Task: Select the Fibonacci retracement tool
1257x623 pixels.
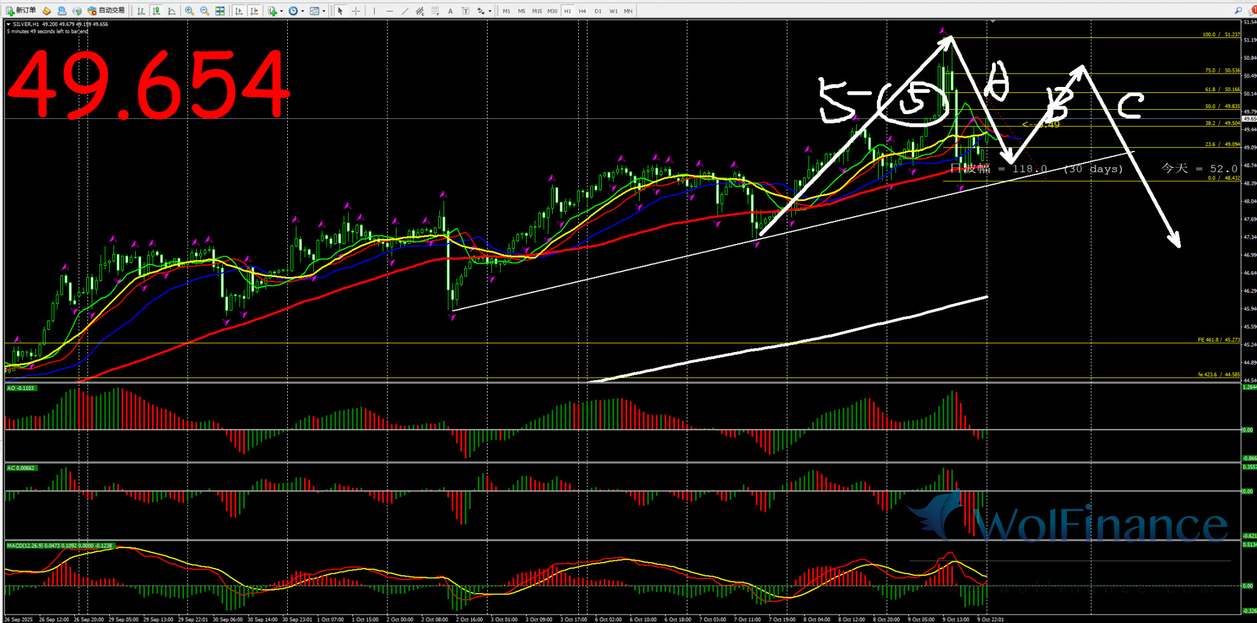Action: click(435, 11)
